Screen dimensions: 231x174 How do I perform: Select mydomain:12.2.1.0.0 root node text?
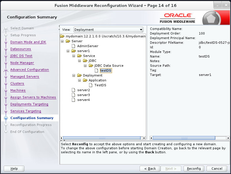[x=106, y=36]
